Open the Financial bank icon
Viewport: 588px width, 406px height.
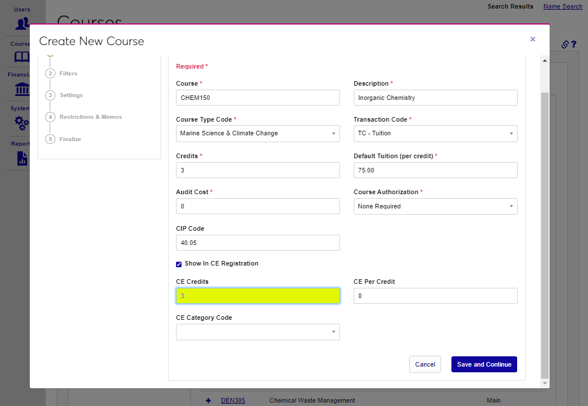(x=22, y=89)
